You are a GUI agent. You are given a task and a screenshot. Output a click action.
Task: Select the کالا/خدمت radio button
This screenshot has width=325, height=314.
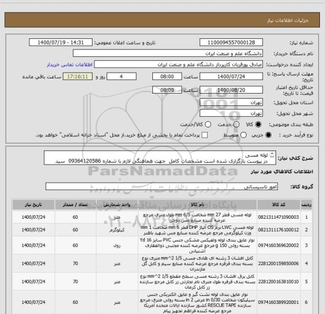208,125
